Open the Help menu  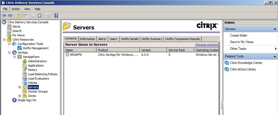click(37, 9)
